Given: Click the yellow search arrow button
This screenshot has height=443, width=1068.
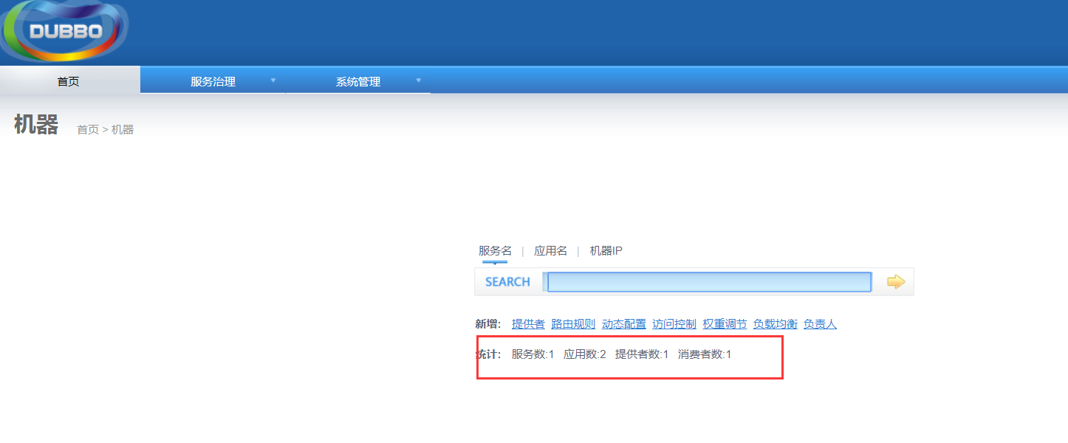Looking at the screenshot, I should (x=896, y=281).
